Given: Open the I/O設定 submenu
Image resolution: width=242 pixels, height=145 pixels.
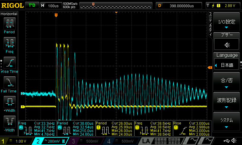Looking at the screenshot, I should coord(227,24).
